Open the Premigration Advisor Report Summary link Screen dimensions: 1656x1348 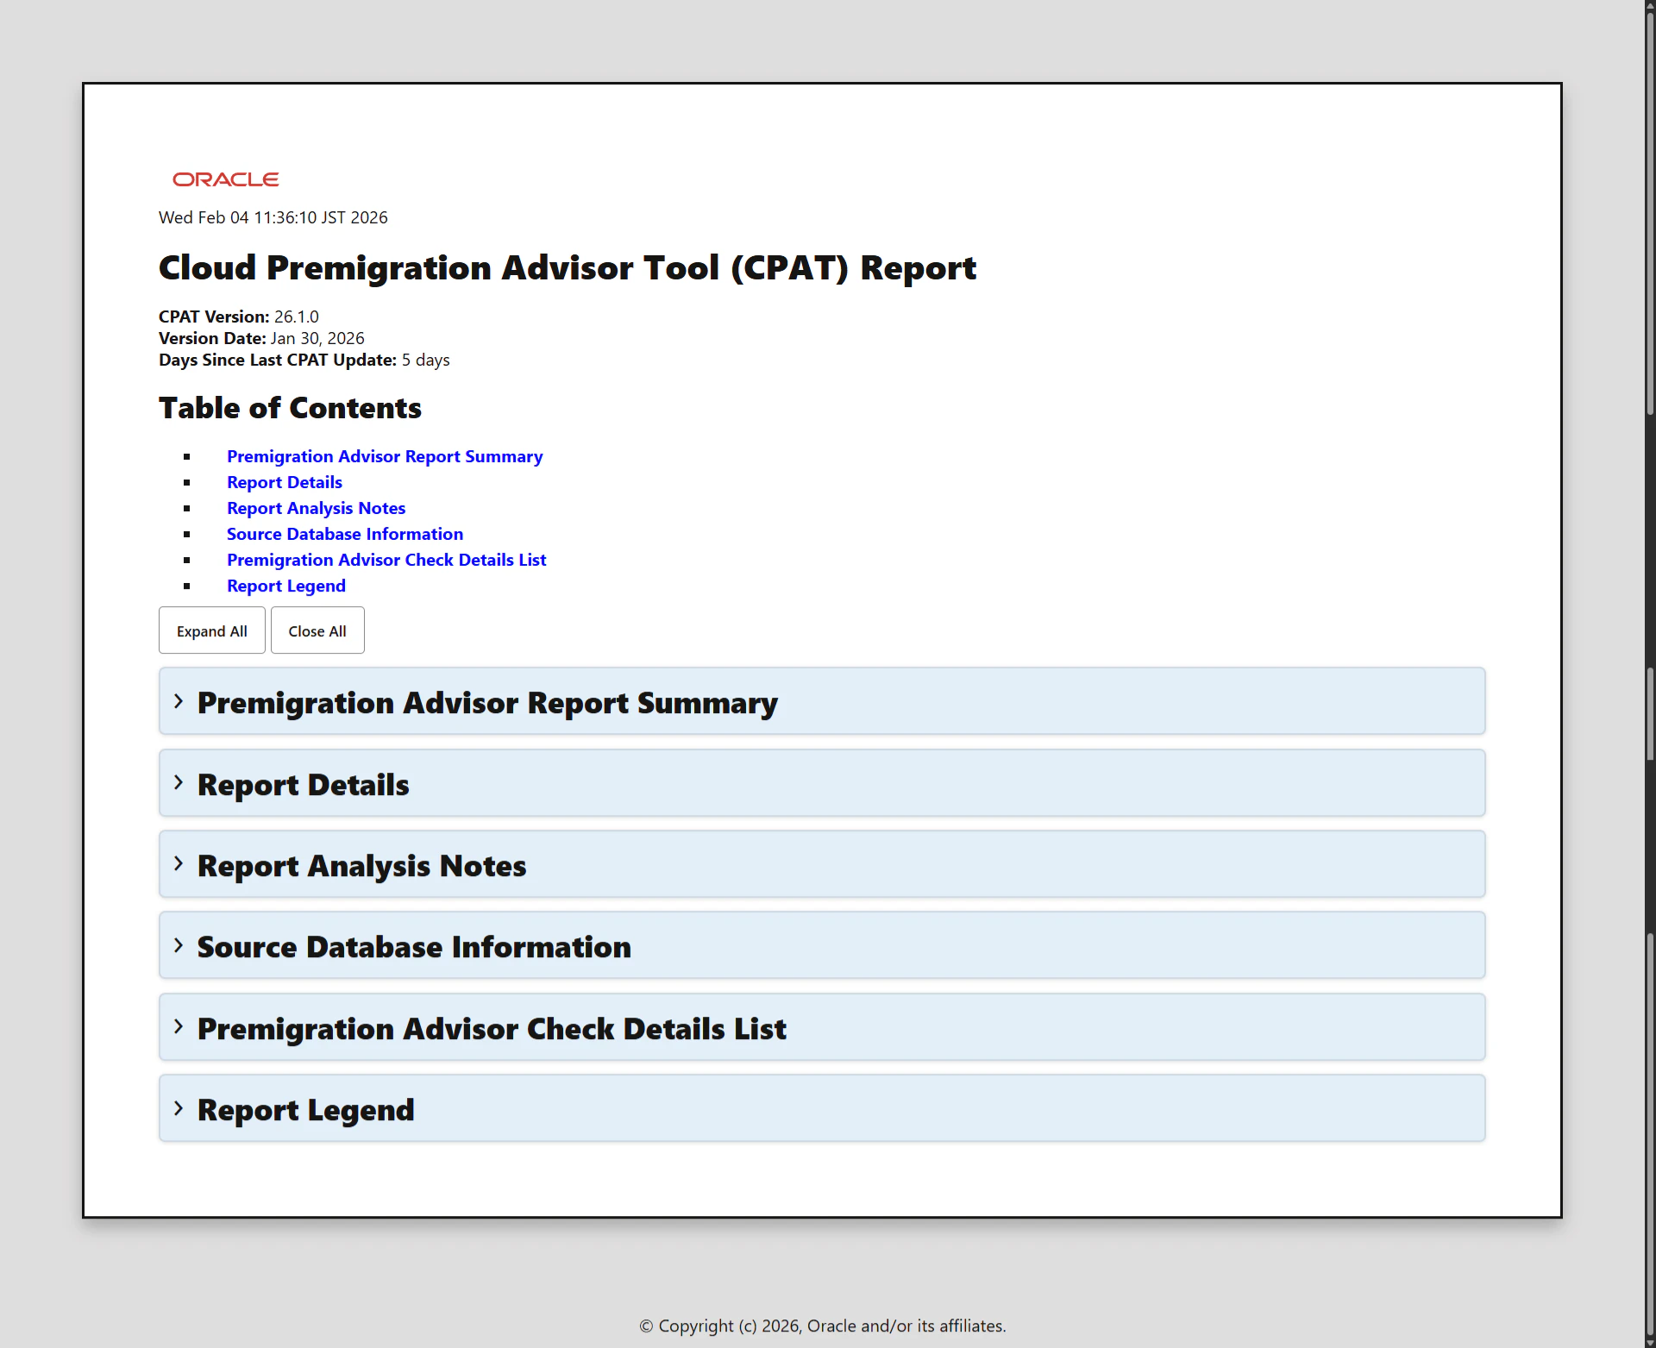point(385,456)
